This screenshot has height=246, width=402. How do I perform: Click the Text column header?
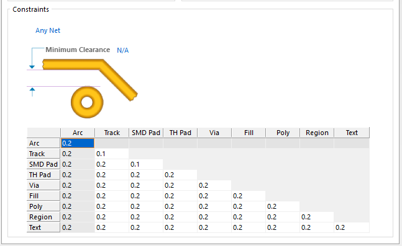(x=352, y=133)
